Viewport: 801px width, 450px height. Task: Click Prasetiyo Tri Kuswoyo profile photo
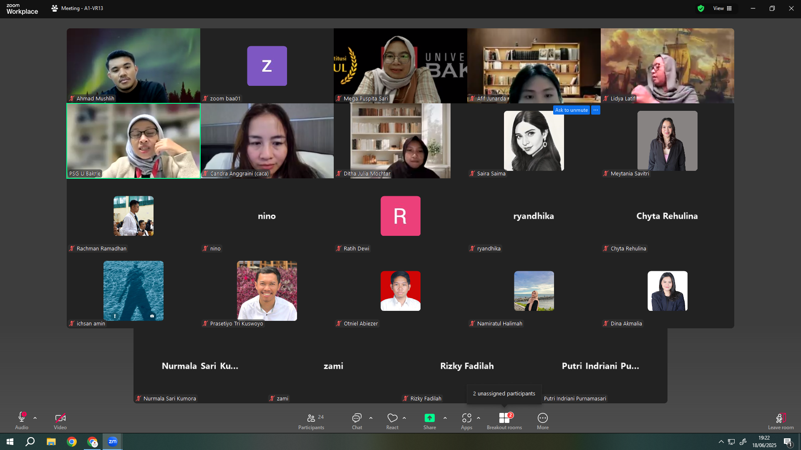267,291
